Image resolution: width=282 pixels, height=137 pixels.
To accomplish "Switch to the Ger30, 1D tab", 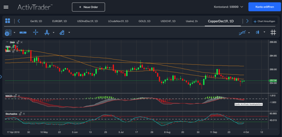I will [36, 21].
